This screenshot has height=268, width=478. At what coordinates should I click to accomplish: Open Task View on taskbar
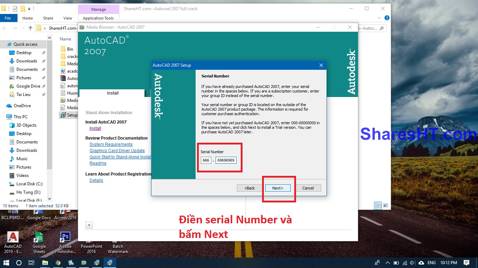tap(31, 263)
